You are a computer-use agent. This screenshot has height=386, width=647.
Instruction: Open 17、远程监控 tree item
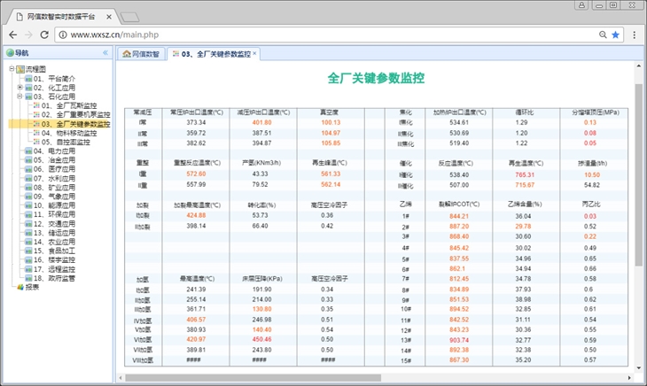[54, 269]
